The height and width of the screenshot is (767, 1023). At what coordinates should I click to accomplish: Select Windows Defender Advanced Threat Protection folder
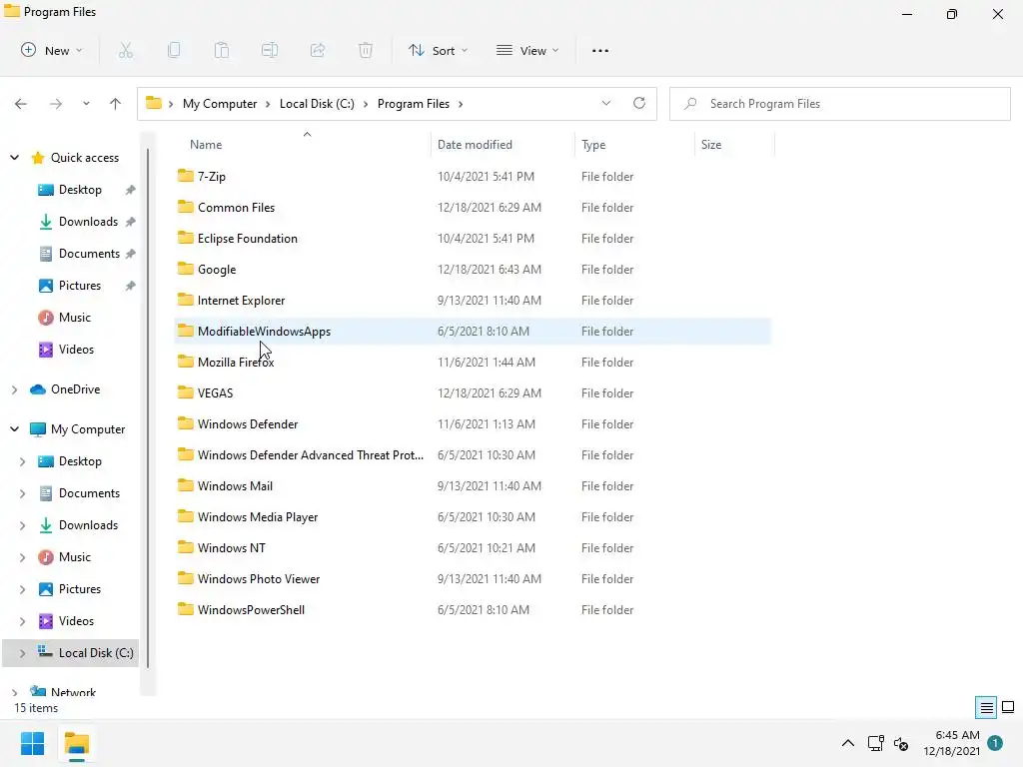pos(311,454)
